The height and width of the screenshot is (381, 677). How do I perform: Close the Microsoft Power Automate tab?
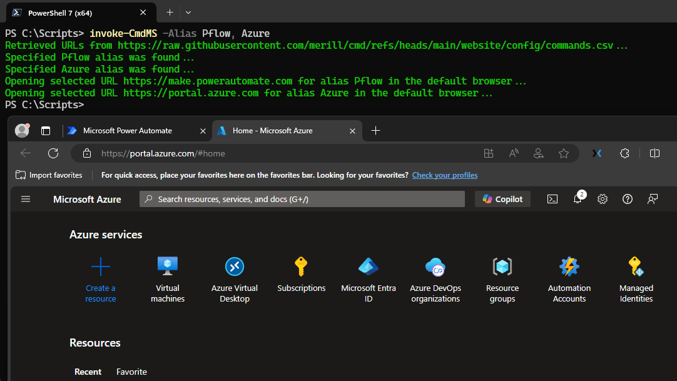203,131
